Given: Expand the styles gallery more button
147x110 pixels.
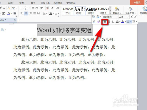Looking at the screenshot, I should click(x=110, y=13).
